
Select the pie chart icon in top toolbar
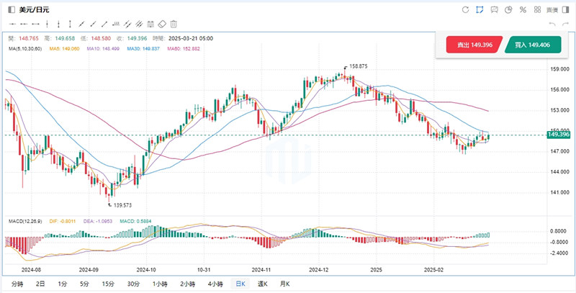pyautogui.click(x=508, y=9)
